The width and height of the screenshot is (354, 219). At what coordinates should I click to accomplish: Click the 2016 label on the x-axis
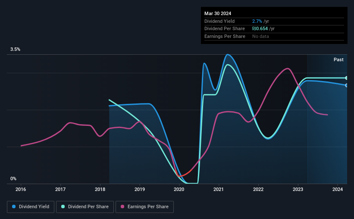pyautogui.click(x=21, y=189)
